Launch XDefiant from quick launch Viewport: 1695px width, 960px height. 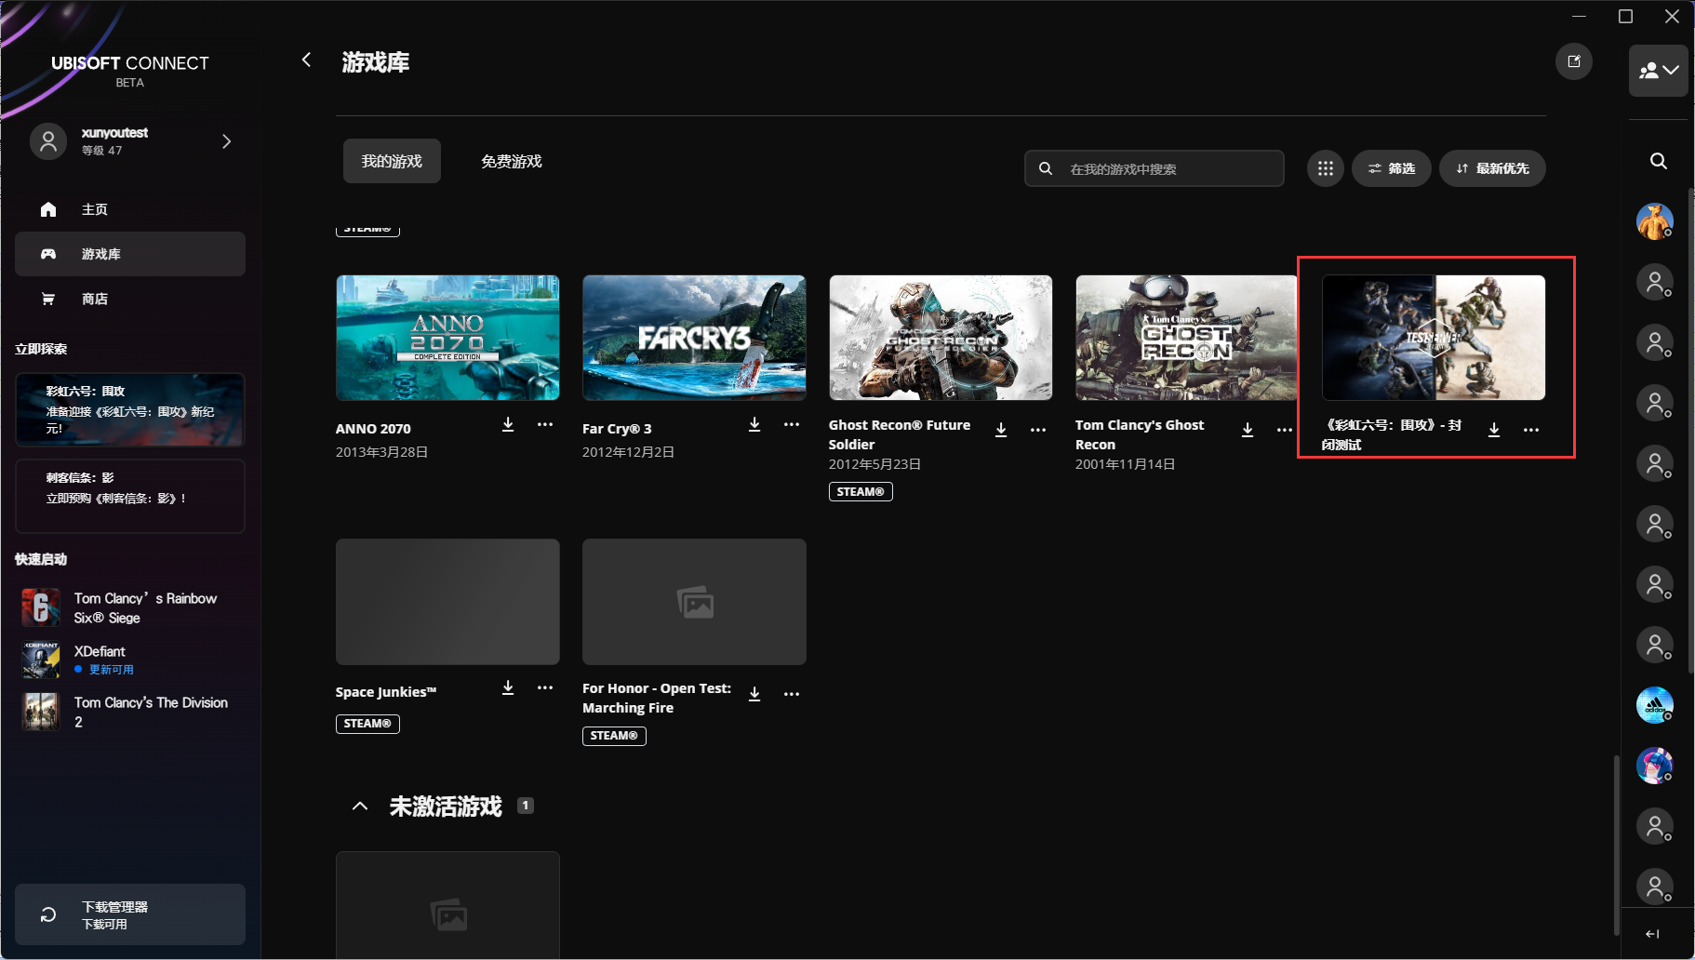[x=130, y=660]
